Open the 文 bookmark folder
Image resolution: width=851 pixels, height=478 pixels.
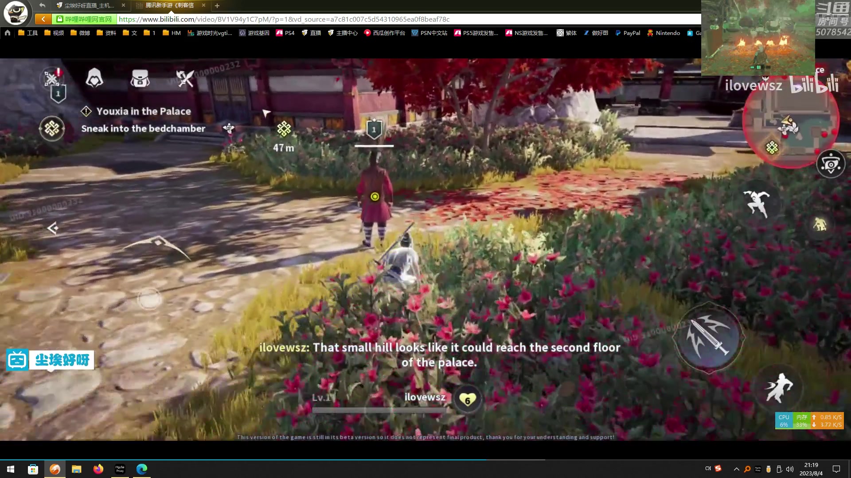[130, 33]
